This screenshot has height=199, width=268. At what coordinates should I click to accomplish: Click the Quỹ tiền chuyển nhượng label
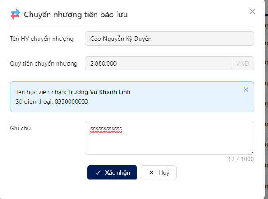click(43, 63)
